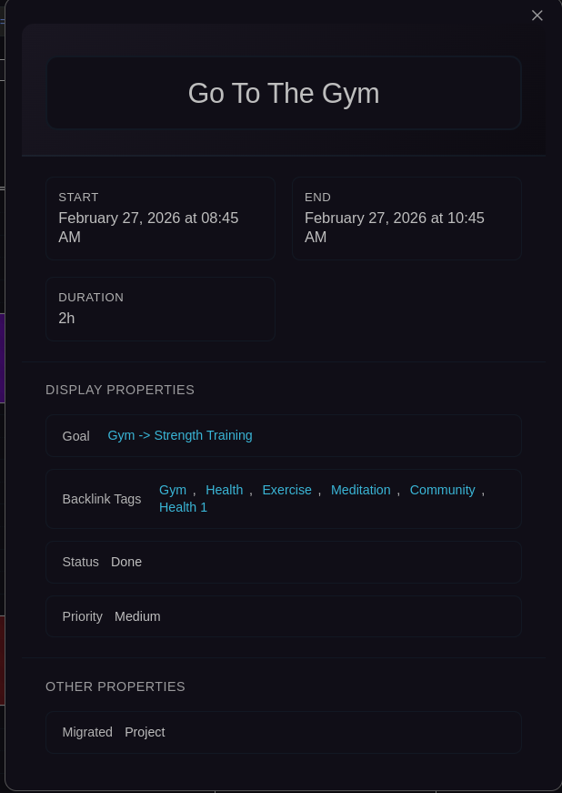The height and width of the screenshot is (793, 562).
Task: Click the Backlink Tags label
Action: (102, 499)
